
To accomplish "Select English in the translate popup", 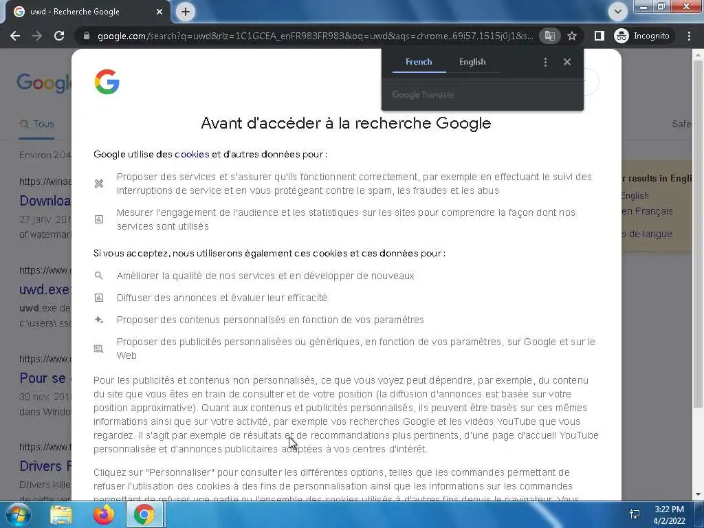I will tap(472, 62).
